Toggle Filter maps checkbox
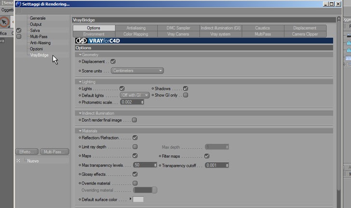 coord(207,156)
